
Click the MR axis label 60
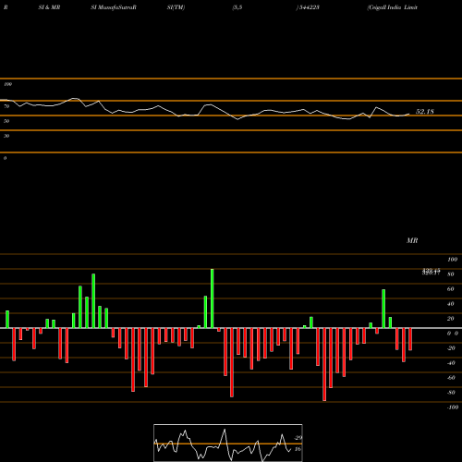(x=450, y=289)
